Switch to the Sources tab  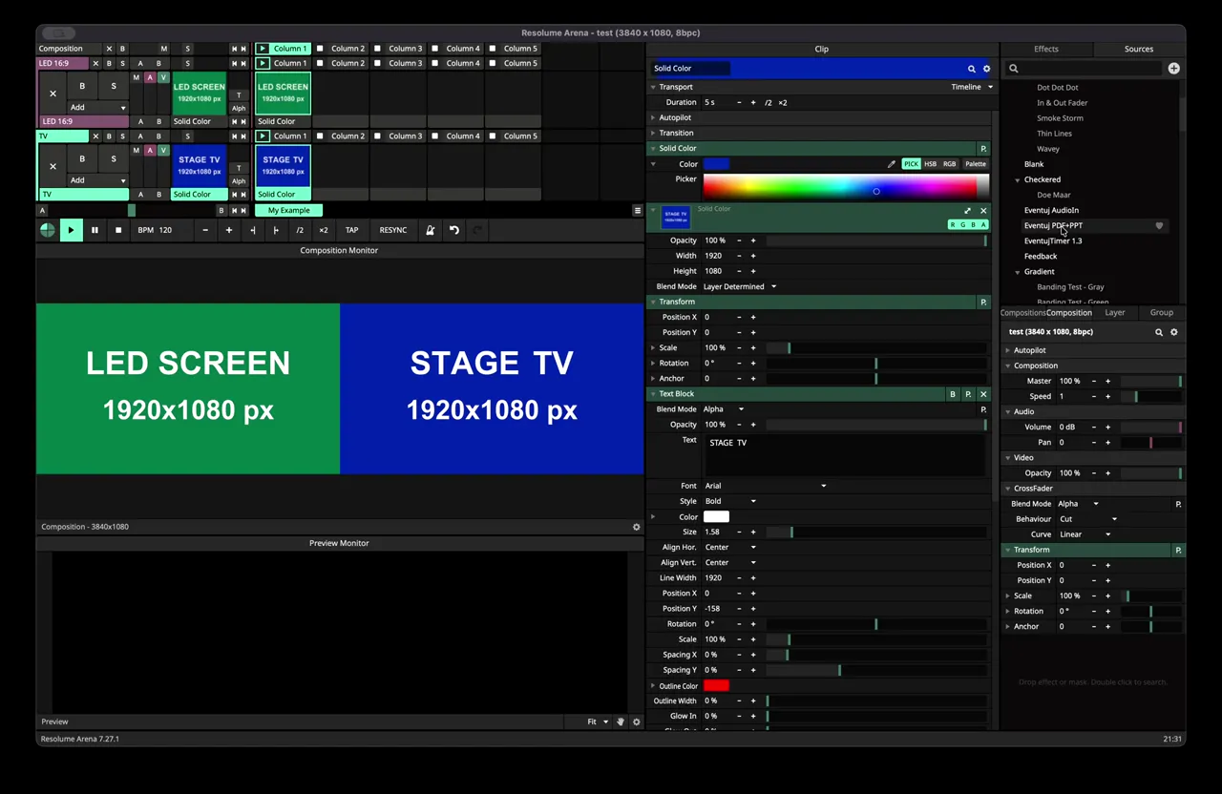pos(1139,49)
